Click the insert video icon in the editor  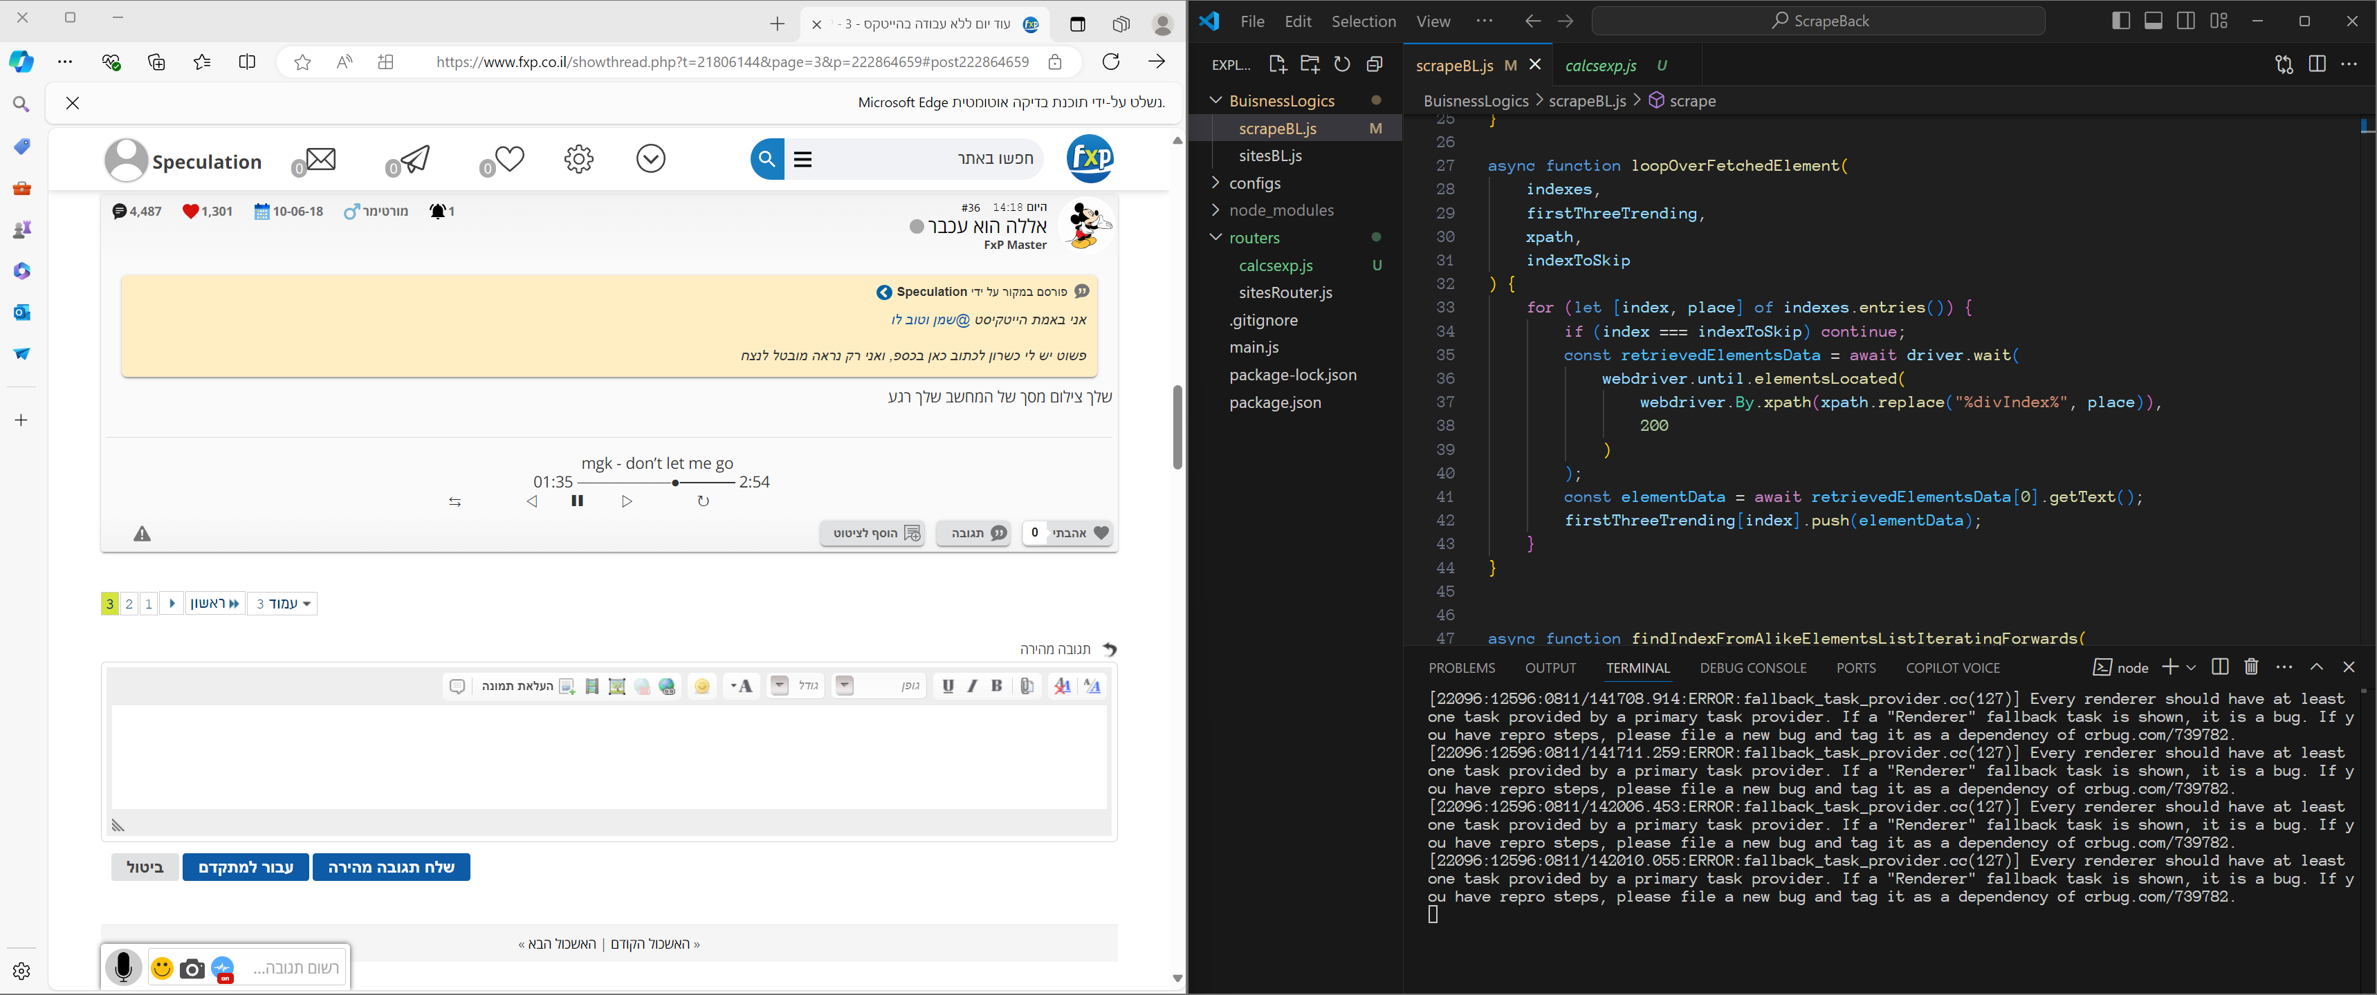592,686
